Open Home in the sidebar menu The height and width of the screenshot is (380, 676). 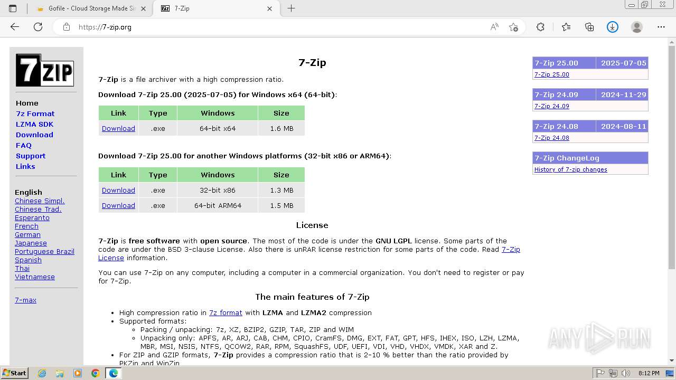(x=27, y=103)
